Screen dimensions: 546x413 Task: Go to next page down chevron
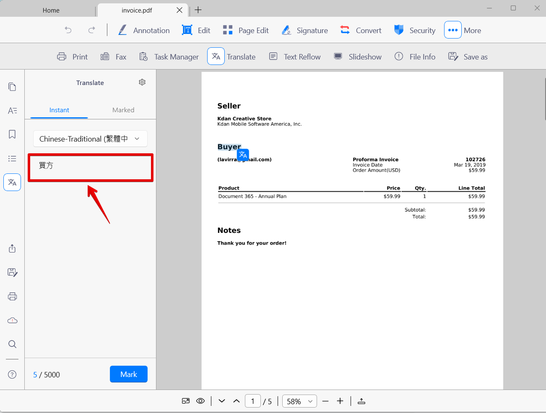pos(222,401)
